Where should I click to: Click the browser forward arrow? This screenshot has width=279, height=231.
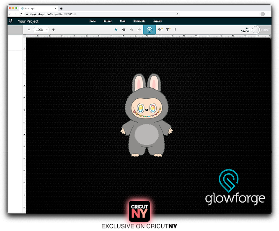[15, 14]
